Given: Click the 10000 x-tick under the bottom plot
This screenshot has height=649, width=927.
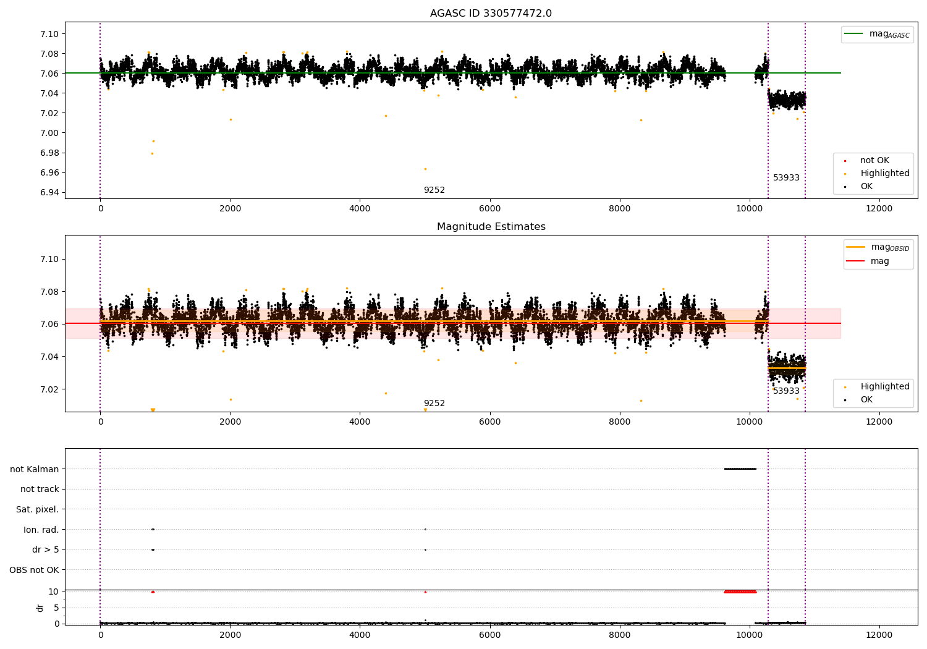Looking at the screenshot, I should coord(750,635).
